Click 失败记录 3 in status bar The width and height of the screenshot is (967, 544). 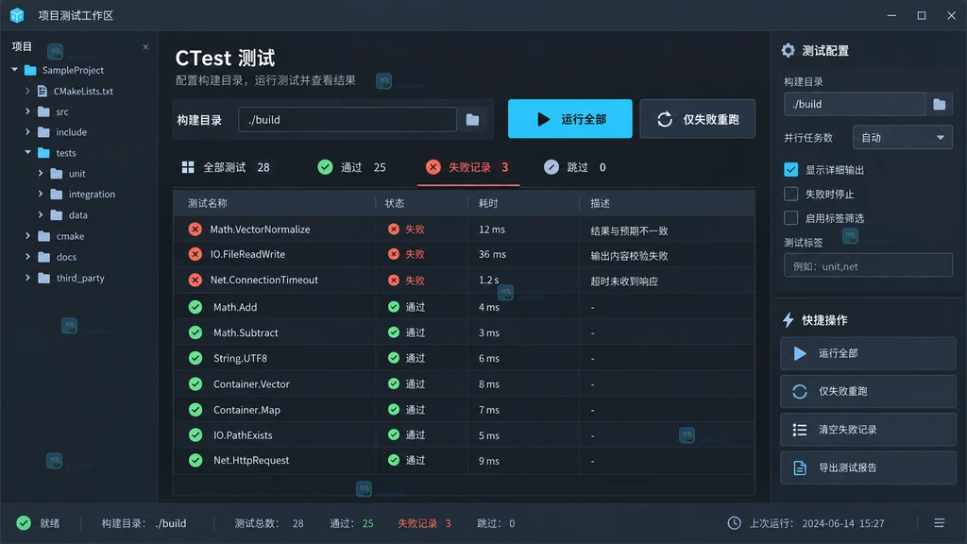(424, 523)
